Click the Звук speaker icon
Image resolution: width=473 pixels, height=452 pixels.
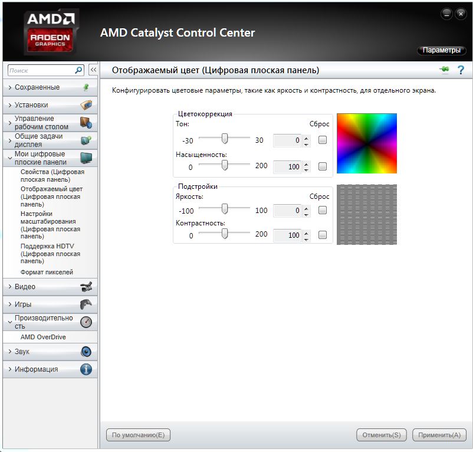[x=86, y=352]
